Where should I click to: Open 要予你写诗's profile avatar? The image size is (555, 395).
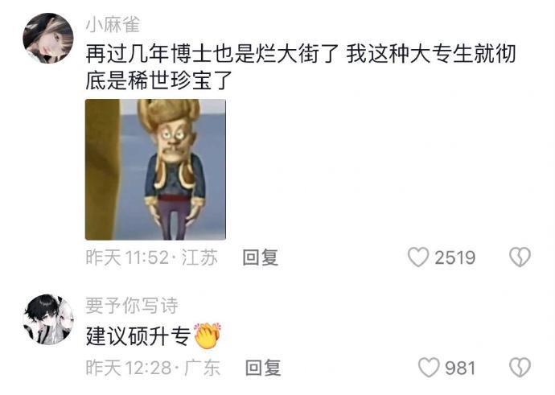pos(48,319)
